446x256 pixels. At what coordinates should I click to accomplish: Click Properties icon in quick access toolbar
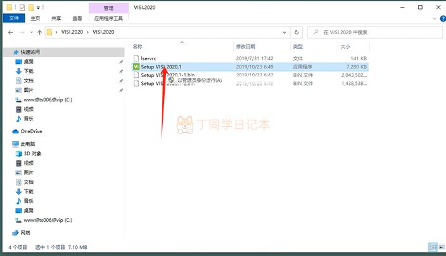tap(21, 7)
